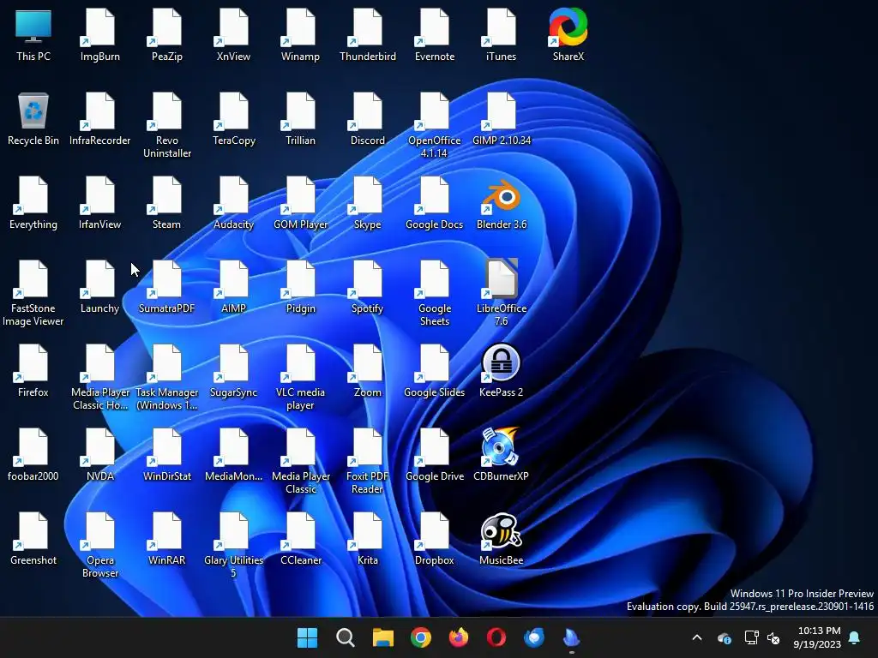This screenshot has height=658, width=878.
Task: Select the VLC media player shortcut
Action: 300,377
